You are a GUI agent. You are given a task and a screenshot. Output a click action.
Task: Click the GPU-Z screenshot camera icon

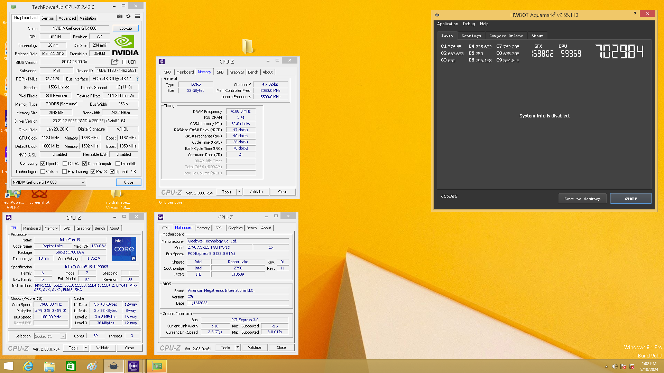[120, 17]
